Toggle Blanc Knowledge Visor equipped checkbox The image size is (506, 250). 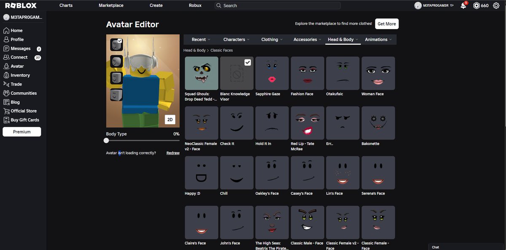(248, 62)
